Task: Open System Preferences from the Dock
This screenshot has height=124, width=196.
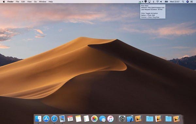Action: coord(122,119)
